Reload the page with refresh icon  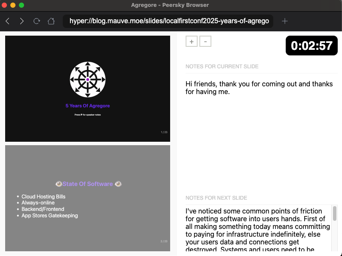[x=37, y=21]
